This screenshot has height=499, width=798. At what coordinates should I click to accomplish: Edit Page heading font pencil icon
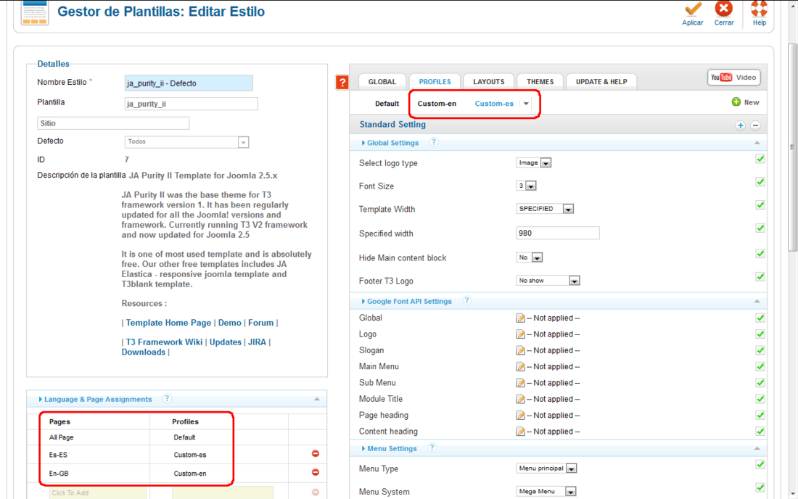[520, 416]
